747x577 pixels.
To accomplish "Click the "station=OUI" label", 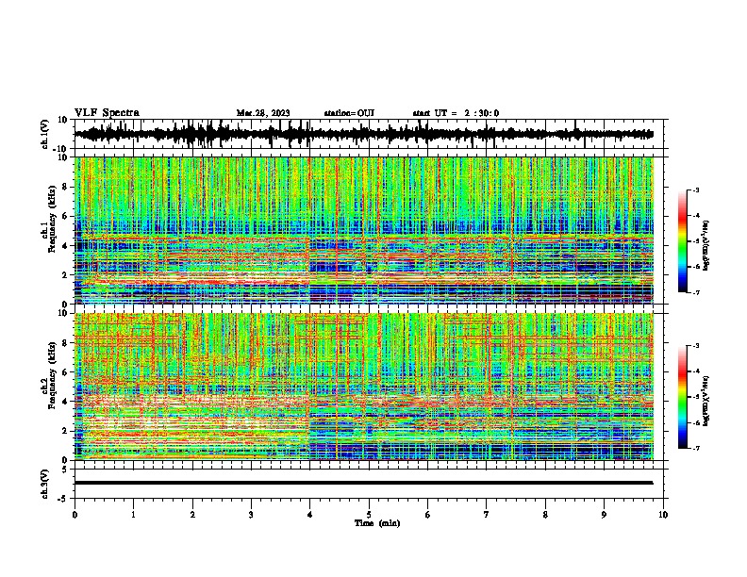I will tap(349, 113).
